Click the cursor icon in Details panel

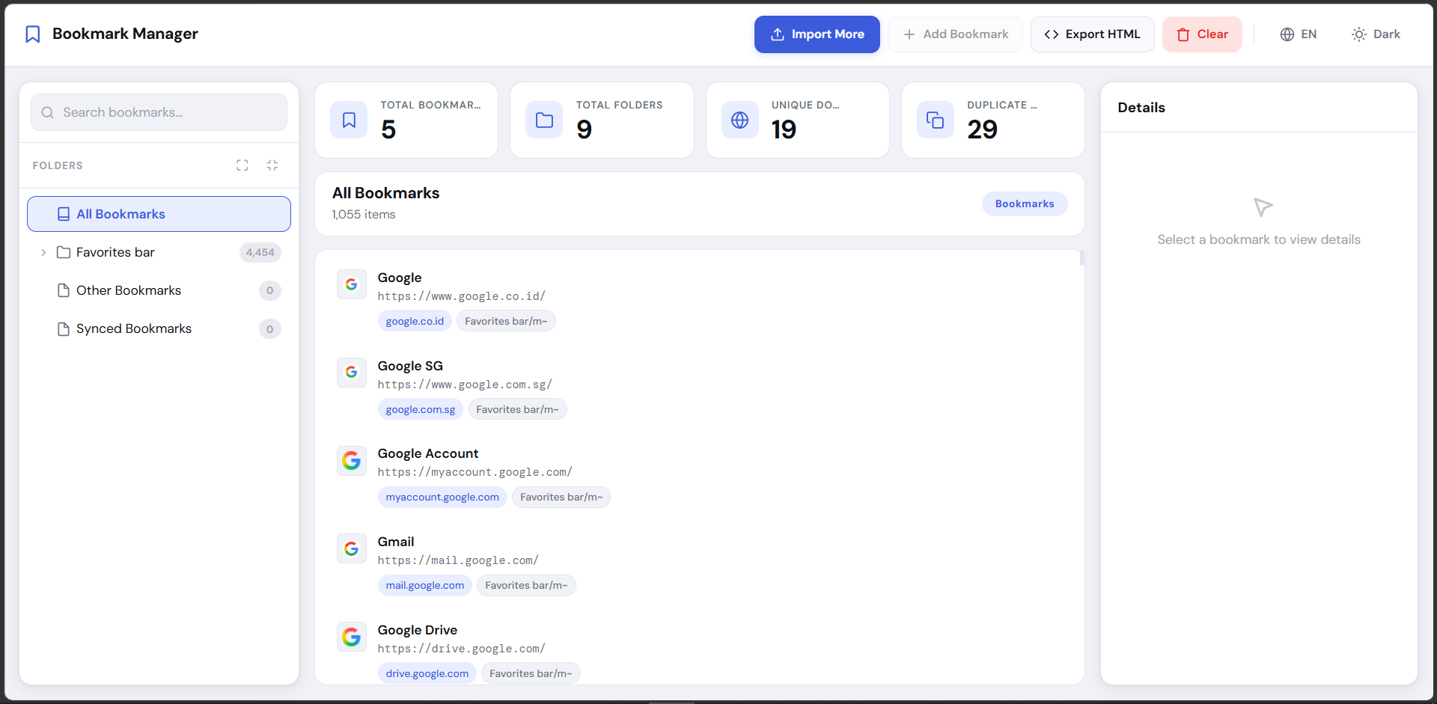(1263, 207)
